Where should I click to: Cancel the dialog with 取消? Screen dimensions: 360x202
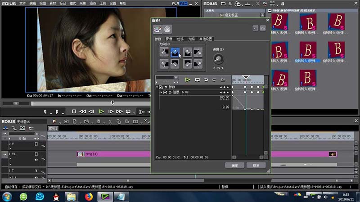pos(256,165)
